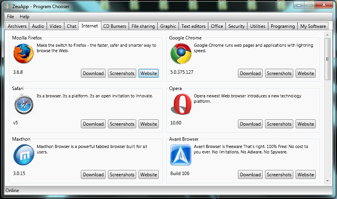Click the ZeuApp title bar icon
Image resolution: width=337 pixels, height=199 pixels.
pyautogui.click(x=7, y=7)
